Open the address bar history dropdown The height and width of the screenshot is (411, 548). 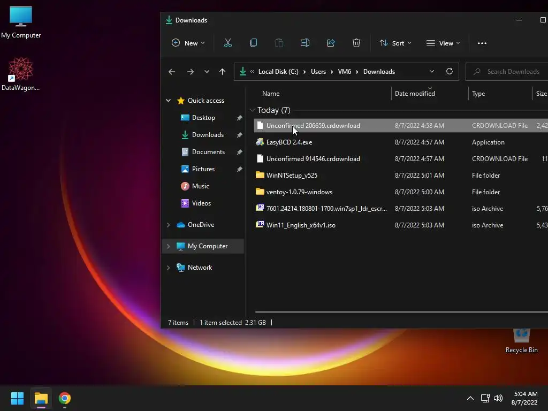click(432, 71)
